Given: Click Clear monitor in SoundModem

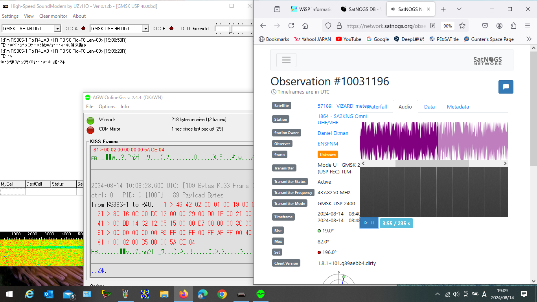Looking at the screenshot, I should click(53, 16).
